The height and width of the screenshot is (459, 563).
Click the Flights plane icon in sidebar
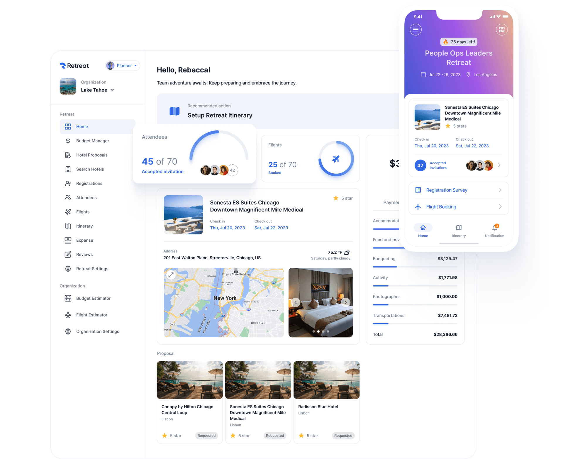pos(68,212)
